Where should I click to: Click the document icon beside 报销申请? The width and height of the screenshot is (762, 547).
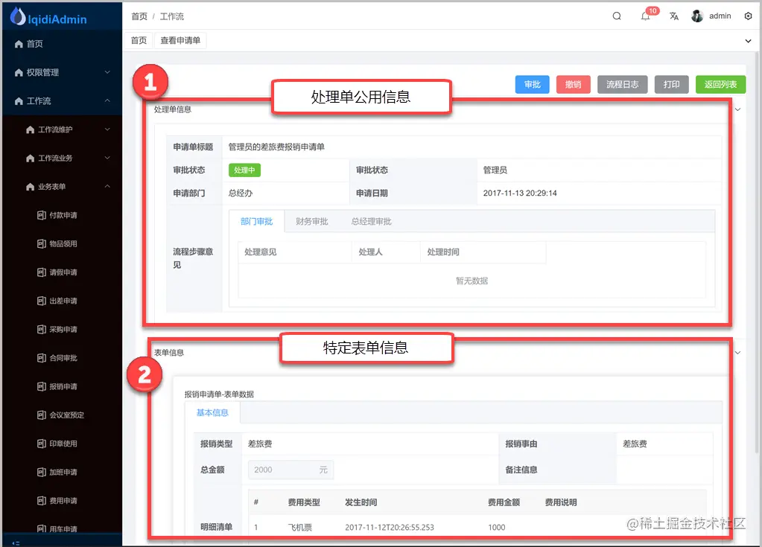coord(42,387)
